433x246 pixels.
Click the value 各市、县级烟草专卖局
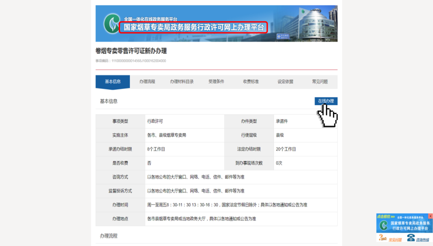pos(167,135)
